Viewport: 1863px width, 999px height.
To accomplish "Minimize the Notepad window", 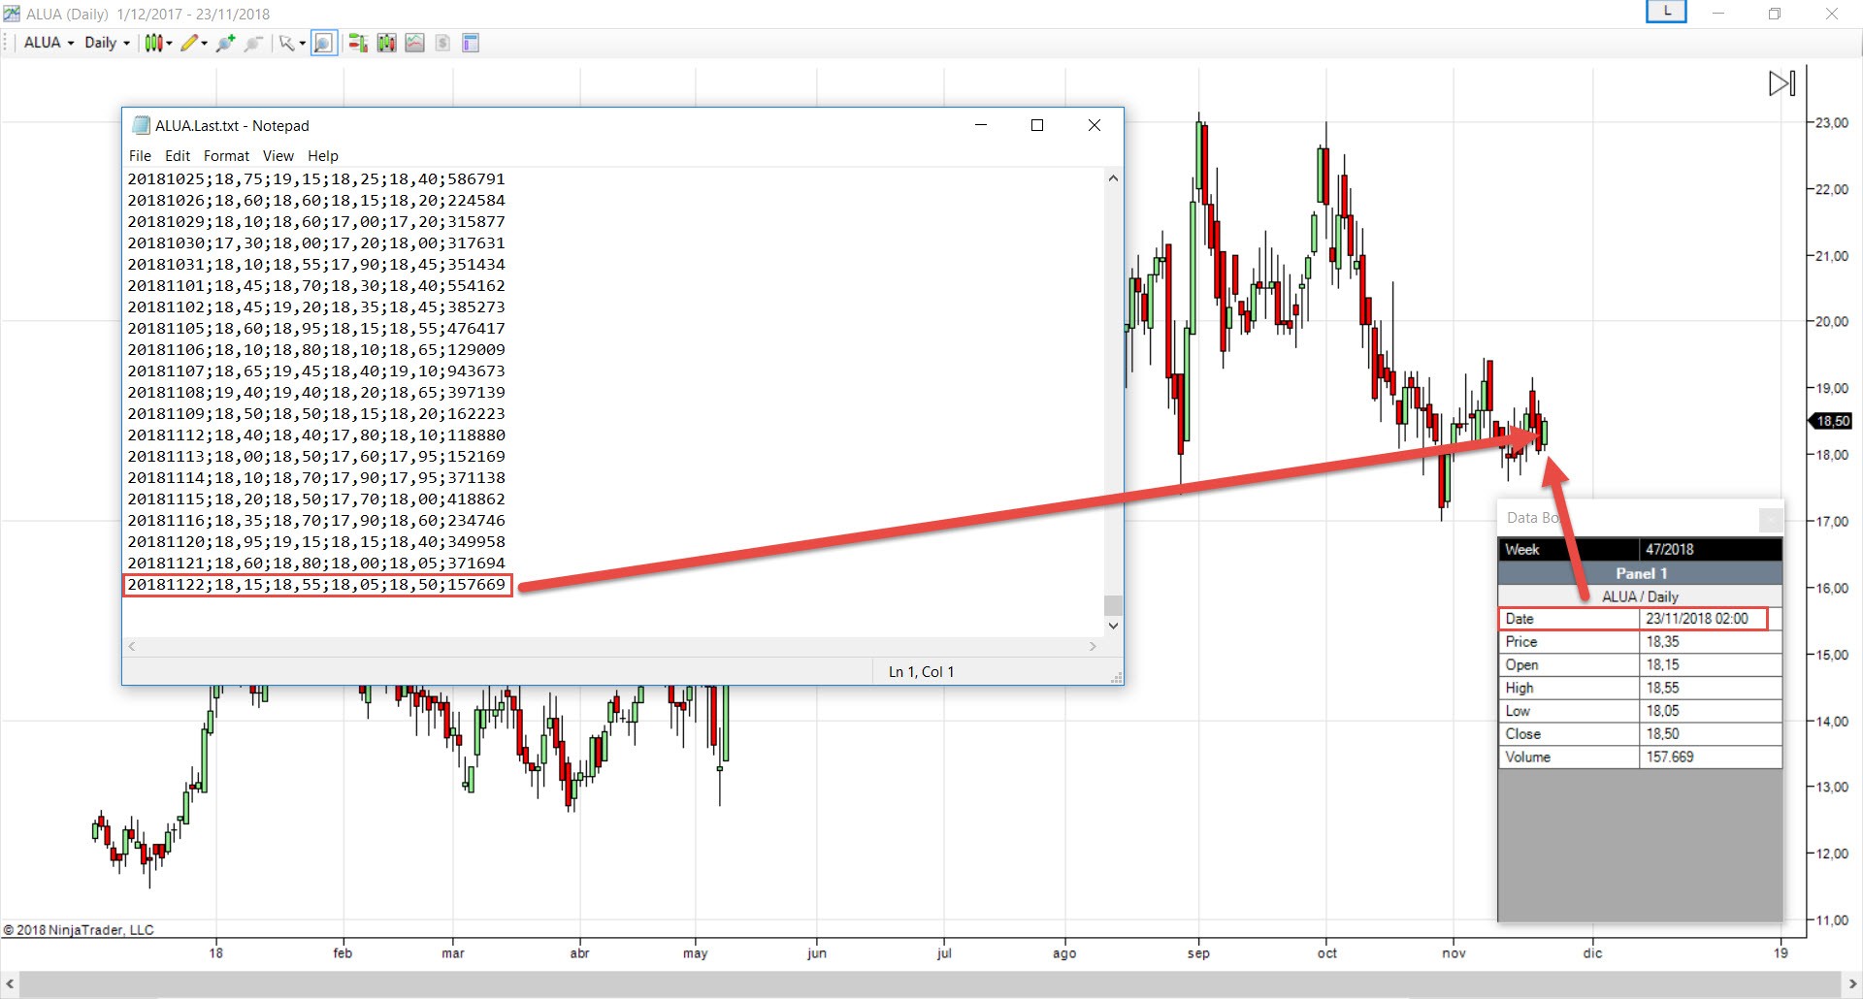I will click(981, 125).
